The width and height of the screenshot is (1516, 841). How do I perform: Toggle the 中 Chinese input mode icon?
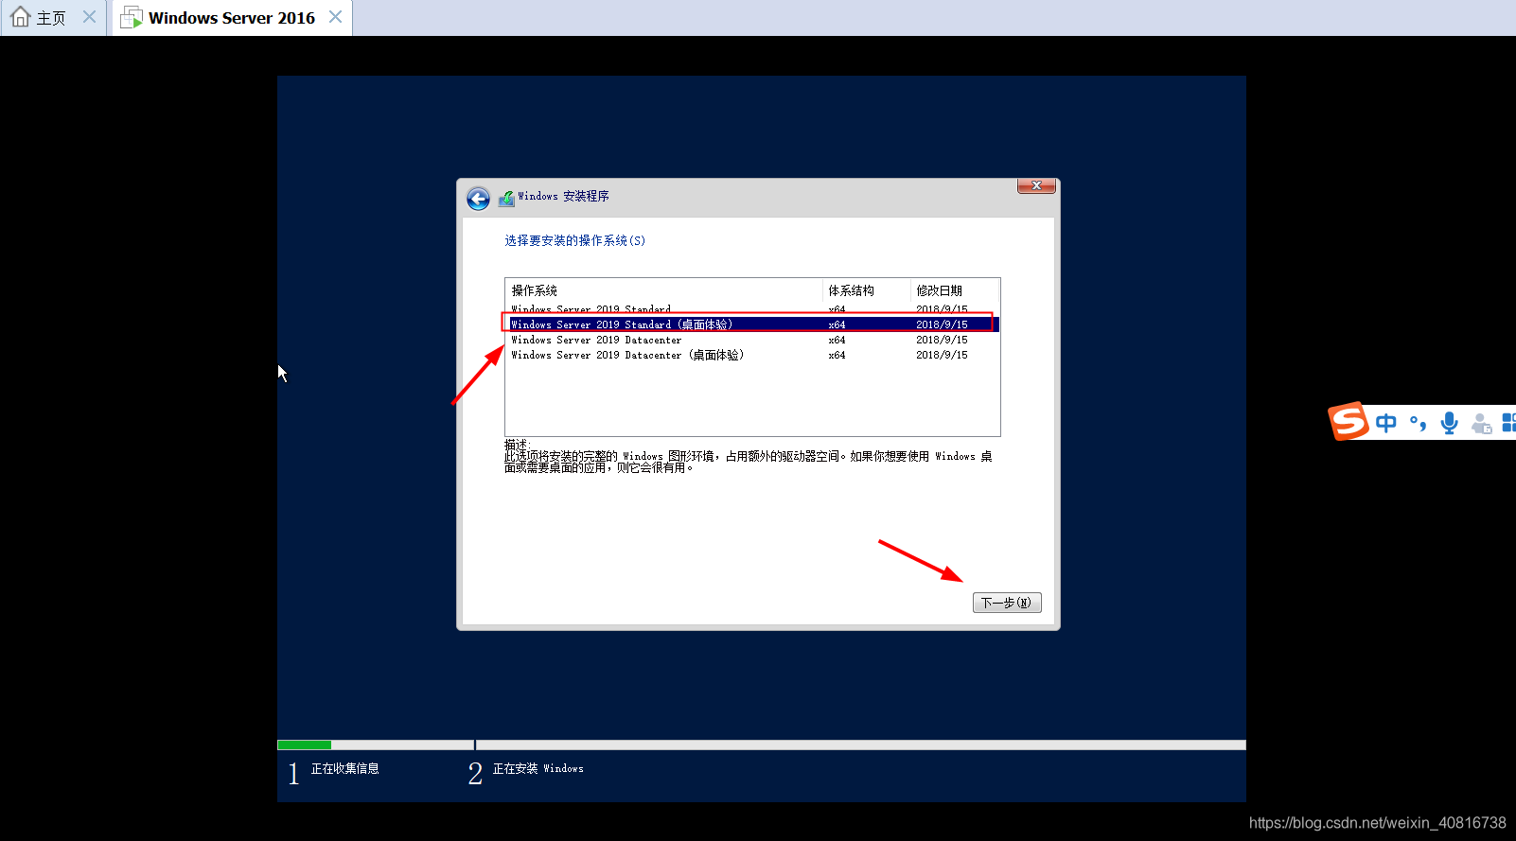click(1386, 423)
